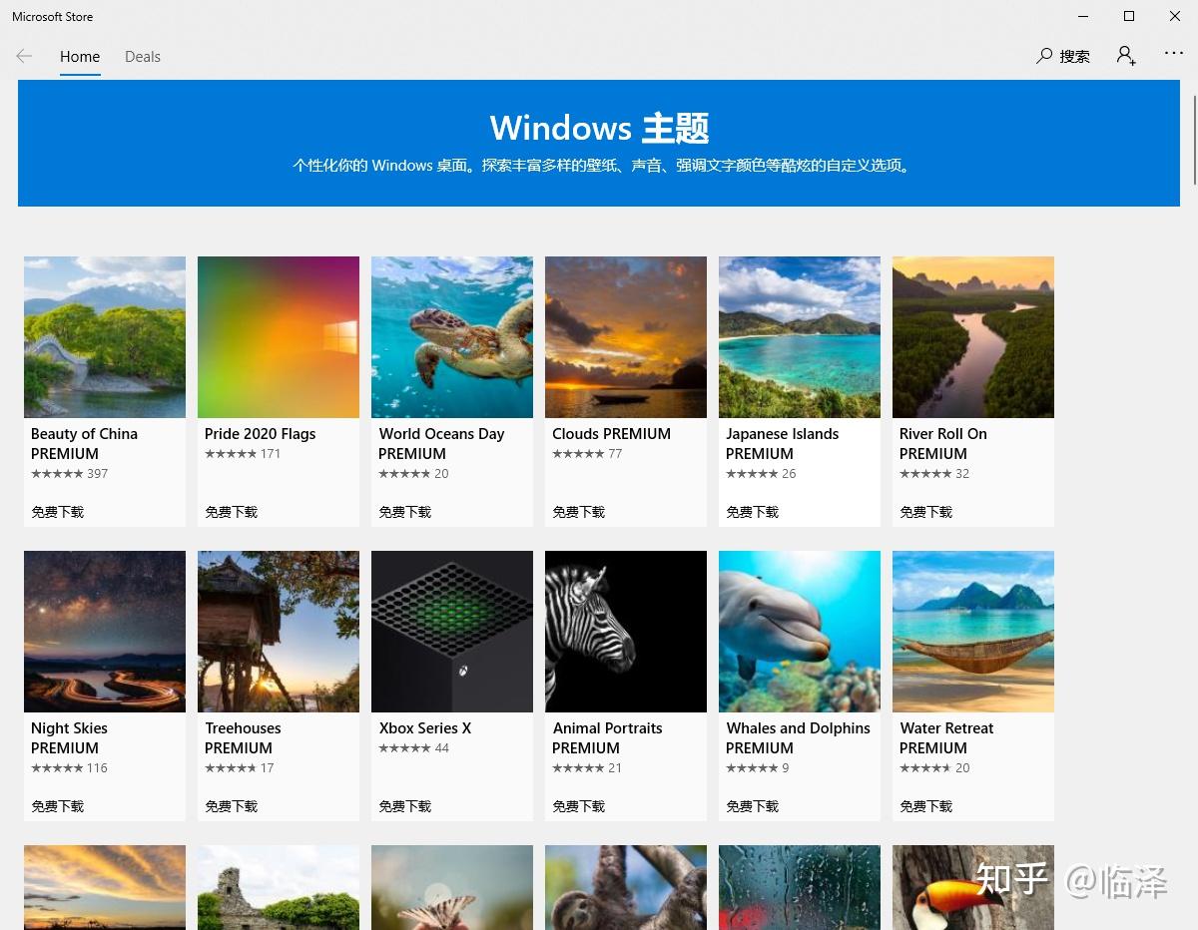This screenshot has height=930, width=1198.
Task: Open Treehouses PREMIUM thumbnail
Action: [279, 632]
